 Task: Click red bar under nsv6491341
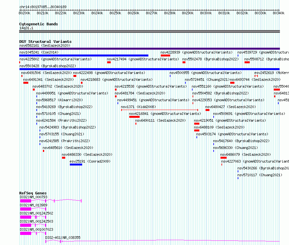coord(26,83)
